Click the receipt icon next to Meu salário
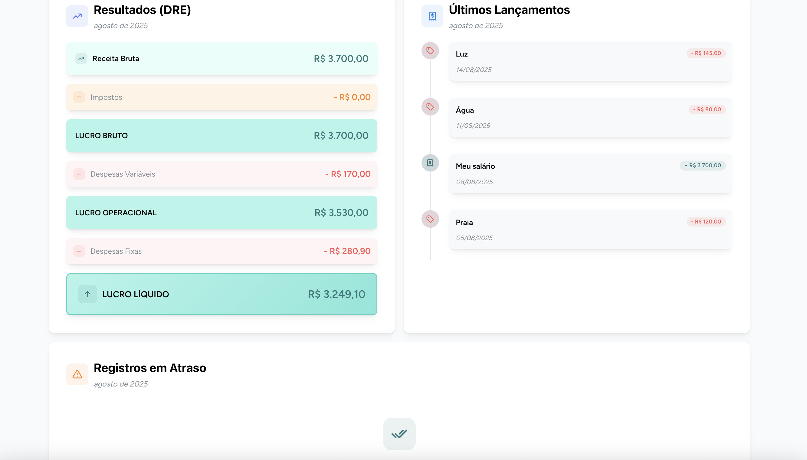Image resolution: width=807 pixels, height=460 pixels. pyautogui.click(x=430, y=163)
